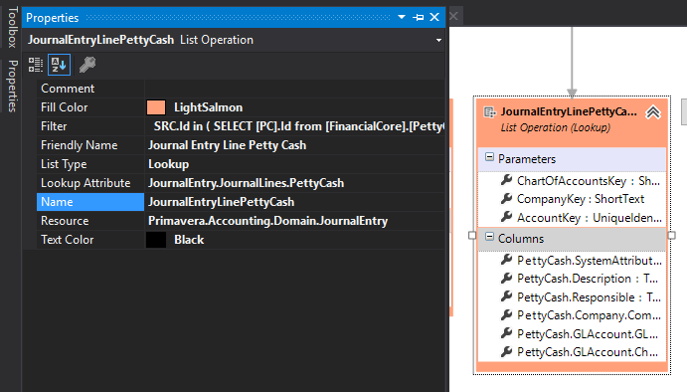
Task: Open the Toolbox side tab
Action: [12, 27]
